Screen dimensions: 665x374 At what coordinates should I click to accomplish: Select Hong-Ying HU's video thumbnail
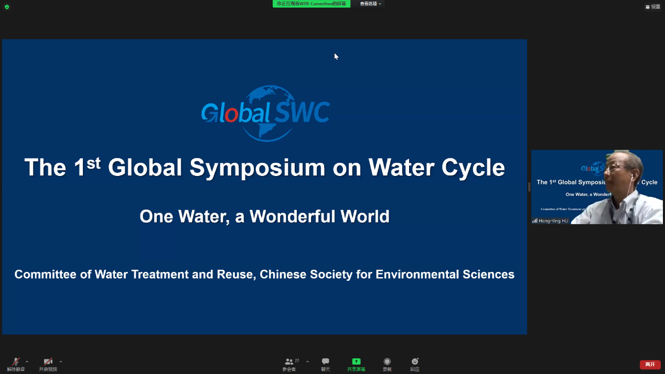click(x=597, y=186)
